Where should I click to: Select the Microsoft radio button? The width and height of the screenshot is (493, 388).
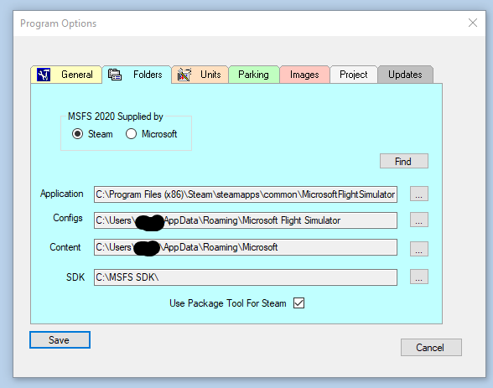coord(131,134)
